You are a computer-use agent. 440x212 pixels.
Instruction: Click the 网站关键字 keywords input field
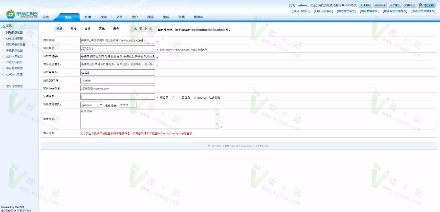point(117,56)
